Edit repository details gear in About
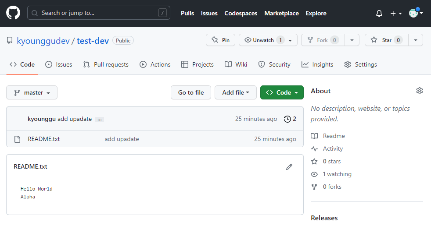This screenshot has height=226, width=431. (x=420, y=91)
